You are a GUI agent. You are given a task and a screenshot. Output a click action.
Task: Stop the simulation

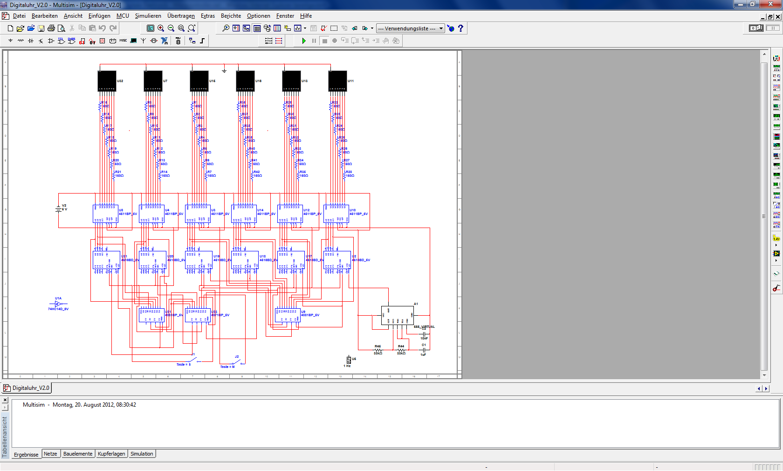(324, 41)
